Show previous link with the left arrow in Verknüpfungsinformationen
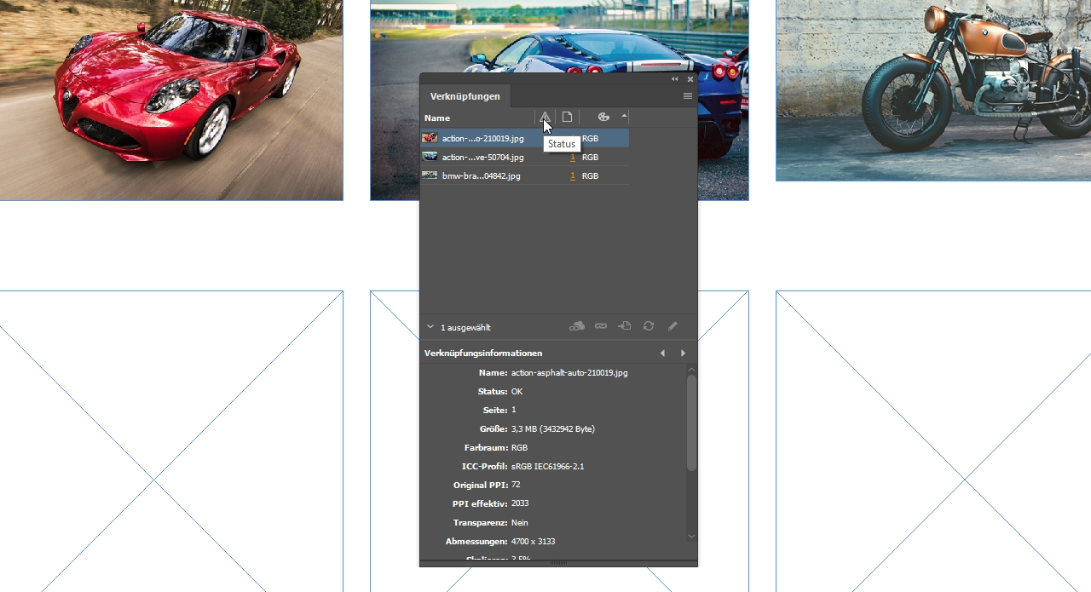Image resolution: width=1091 pixels, height=592 pixels. [663, 353]
